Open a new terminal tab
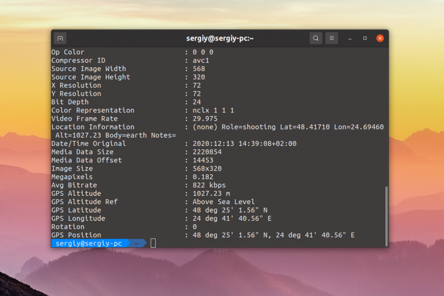 click(x=60, y=38)
